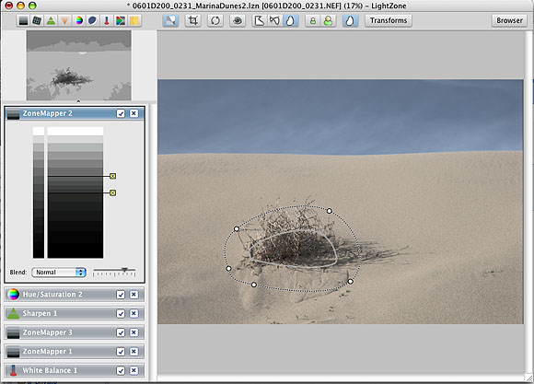
Task: Add a ZoneMapper tool from the toolbar
Action: (23, 21)
